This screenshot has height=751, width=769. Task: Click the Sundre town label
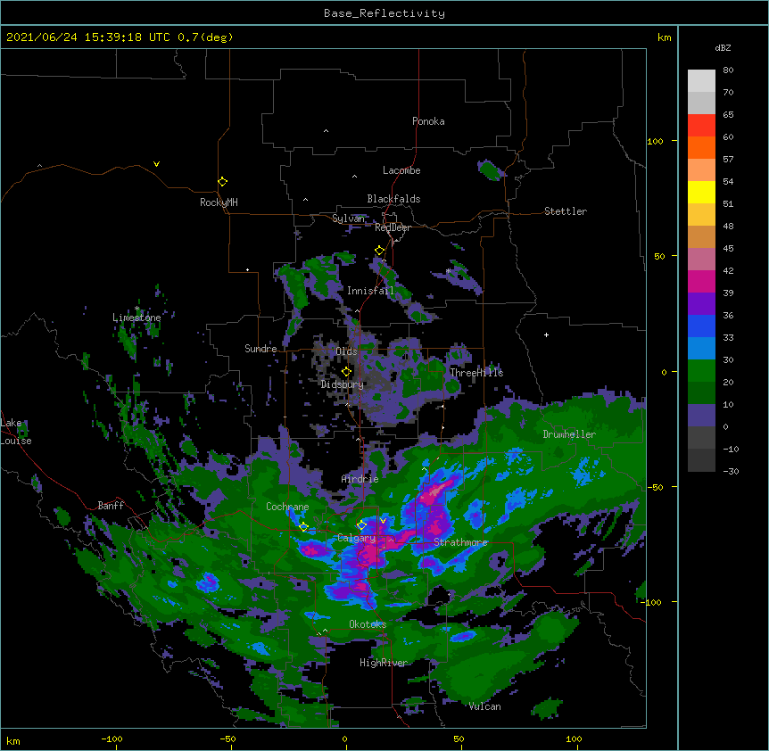(260, 349)
